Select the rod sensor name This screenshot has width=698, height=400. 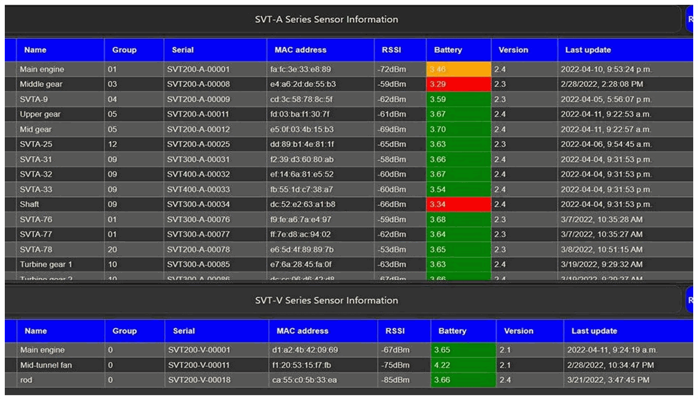point(26,380)
